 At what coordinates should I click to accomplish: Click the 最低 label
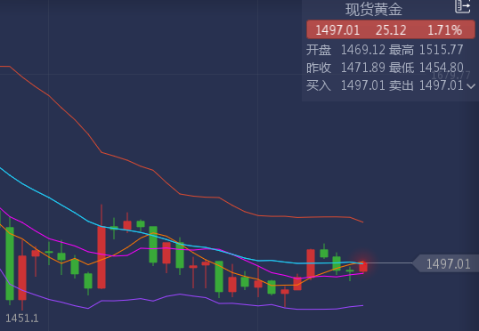[x=402, y=68]
